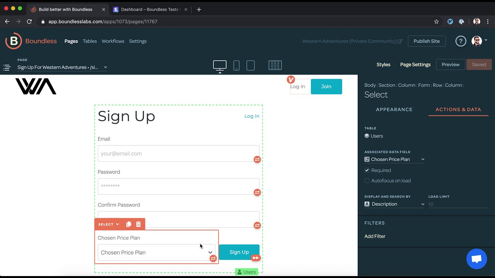The height and width of the screenshot is (278, 495).
Task: Toggle the grid overlay icon
Action: [275, 65]
